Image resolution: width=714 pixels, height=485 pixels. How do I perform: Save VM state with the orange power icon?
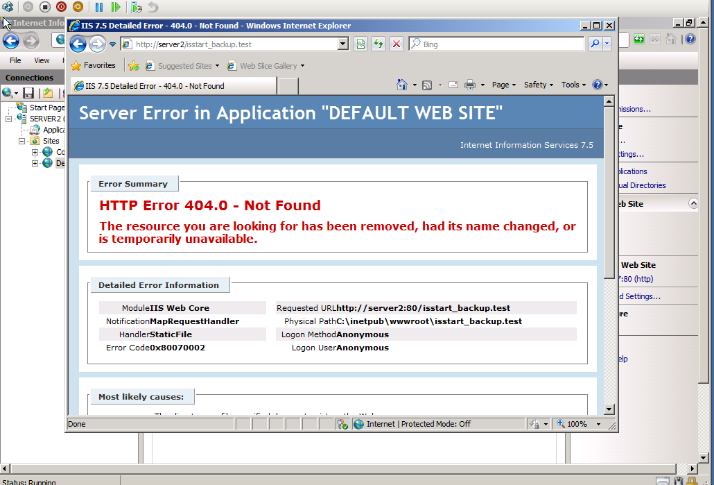tap(78, 7)
